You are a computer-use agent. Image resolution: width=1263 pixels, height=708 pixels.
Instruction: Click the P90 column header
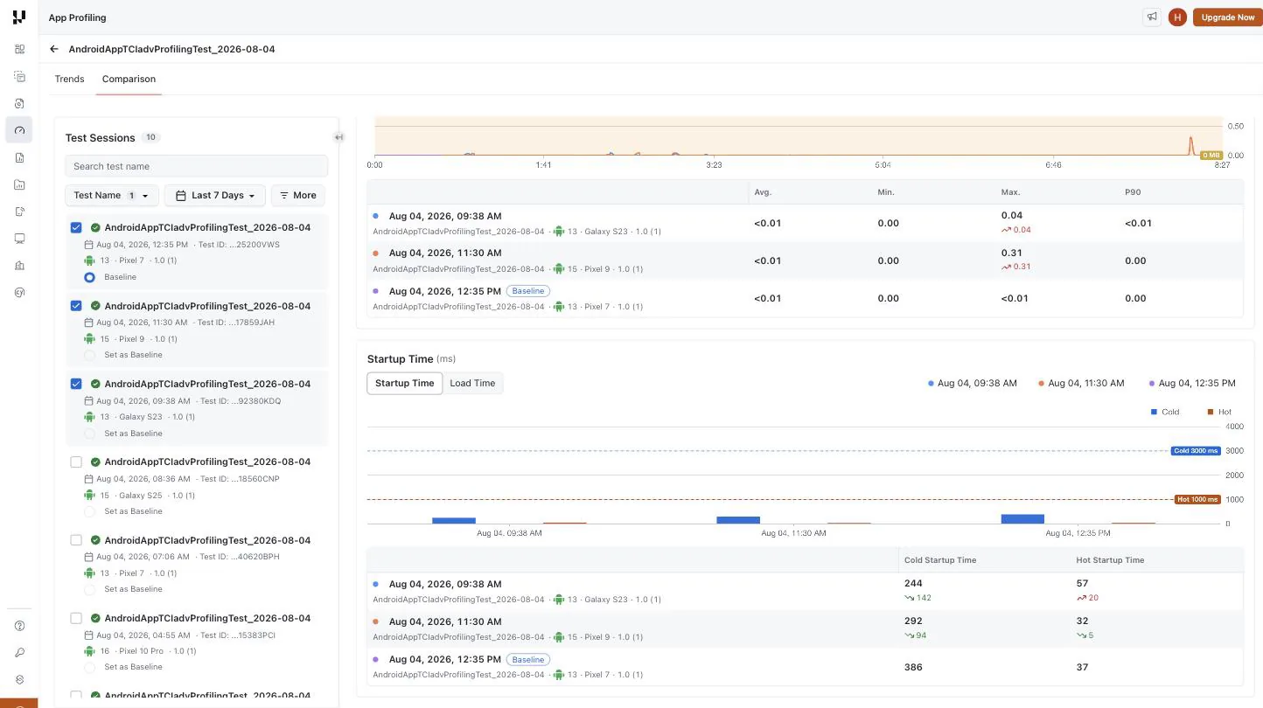[x=1133, y=192]
